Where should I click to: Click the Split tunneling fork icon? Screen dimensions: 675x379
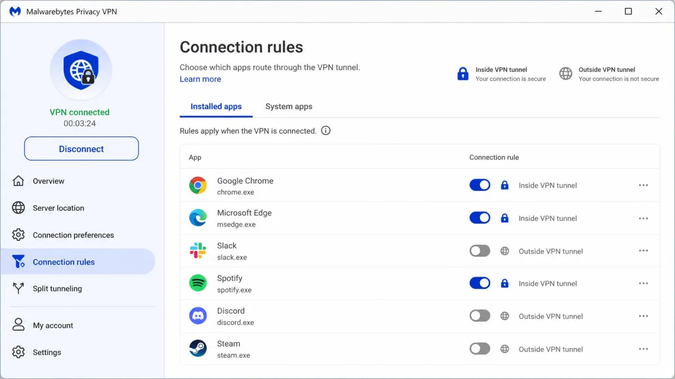tap(19, 289)
